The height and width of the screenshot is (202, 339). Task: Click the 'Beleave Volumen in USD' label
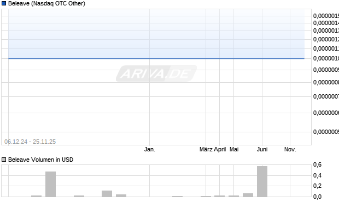(40, 160)
